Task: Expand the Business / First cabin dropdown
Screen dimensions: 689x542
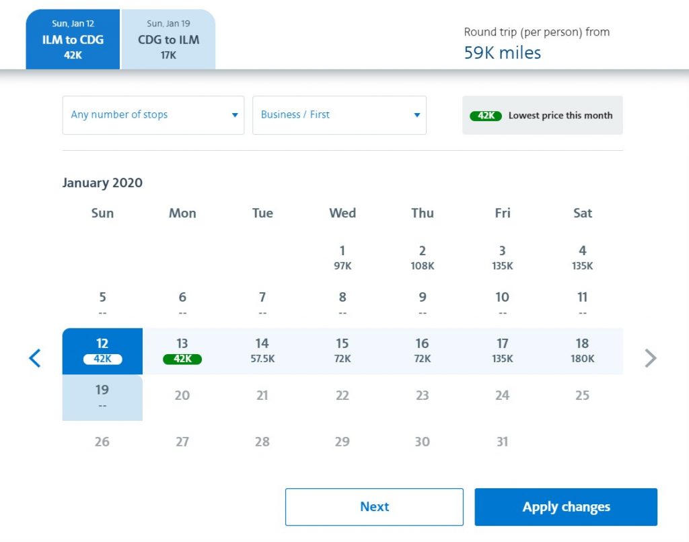Action: 339,115
